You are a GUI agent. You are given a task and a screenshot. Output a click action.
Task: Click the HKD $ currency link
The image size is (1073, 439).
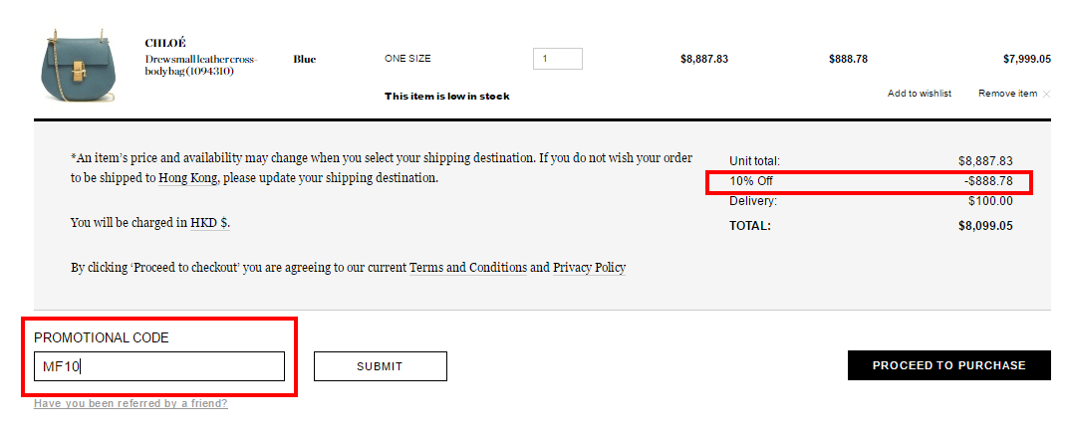(x=209, y=223)
